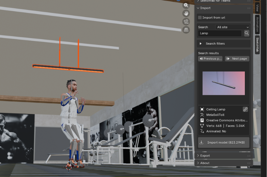Open model link chain icon for Ceiling Lamp

click(245, 109)
